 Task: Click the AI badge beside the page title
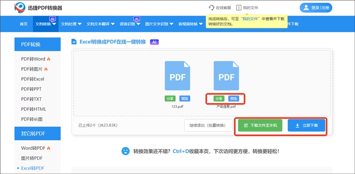(x=154, y=42)
